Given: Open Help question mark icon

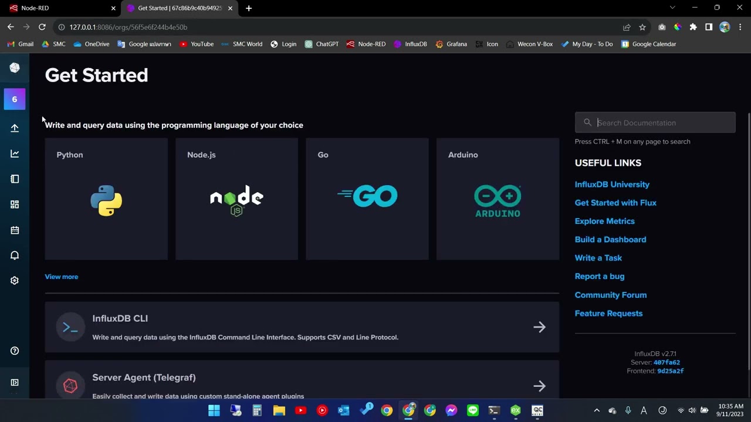Looking at the screenshot, I should (15, 350).
